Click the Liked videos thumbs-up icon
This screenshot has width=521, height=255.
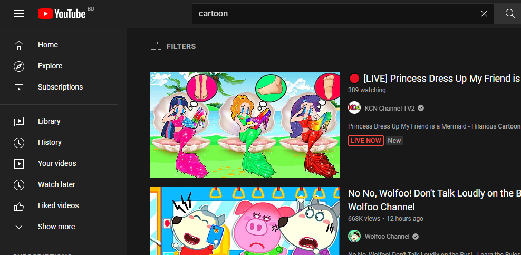(19, 206)
